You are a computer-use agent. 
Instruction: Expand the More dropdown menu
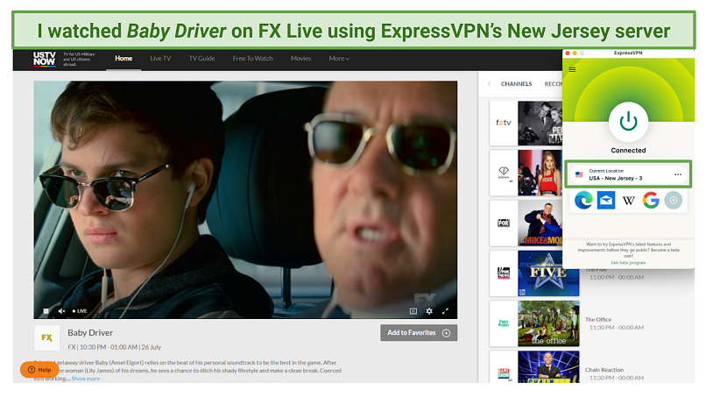(339, 59)
